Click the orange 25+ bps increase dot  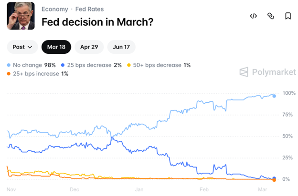pos(10,74)
